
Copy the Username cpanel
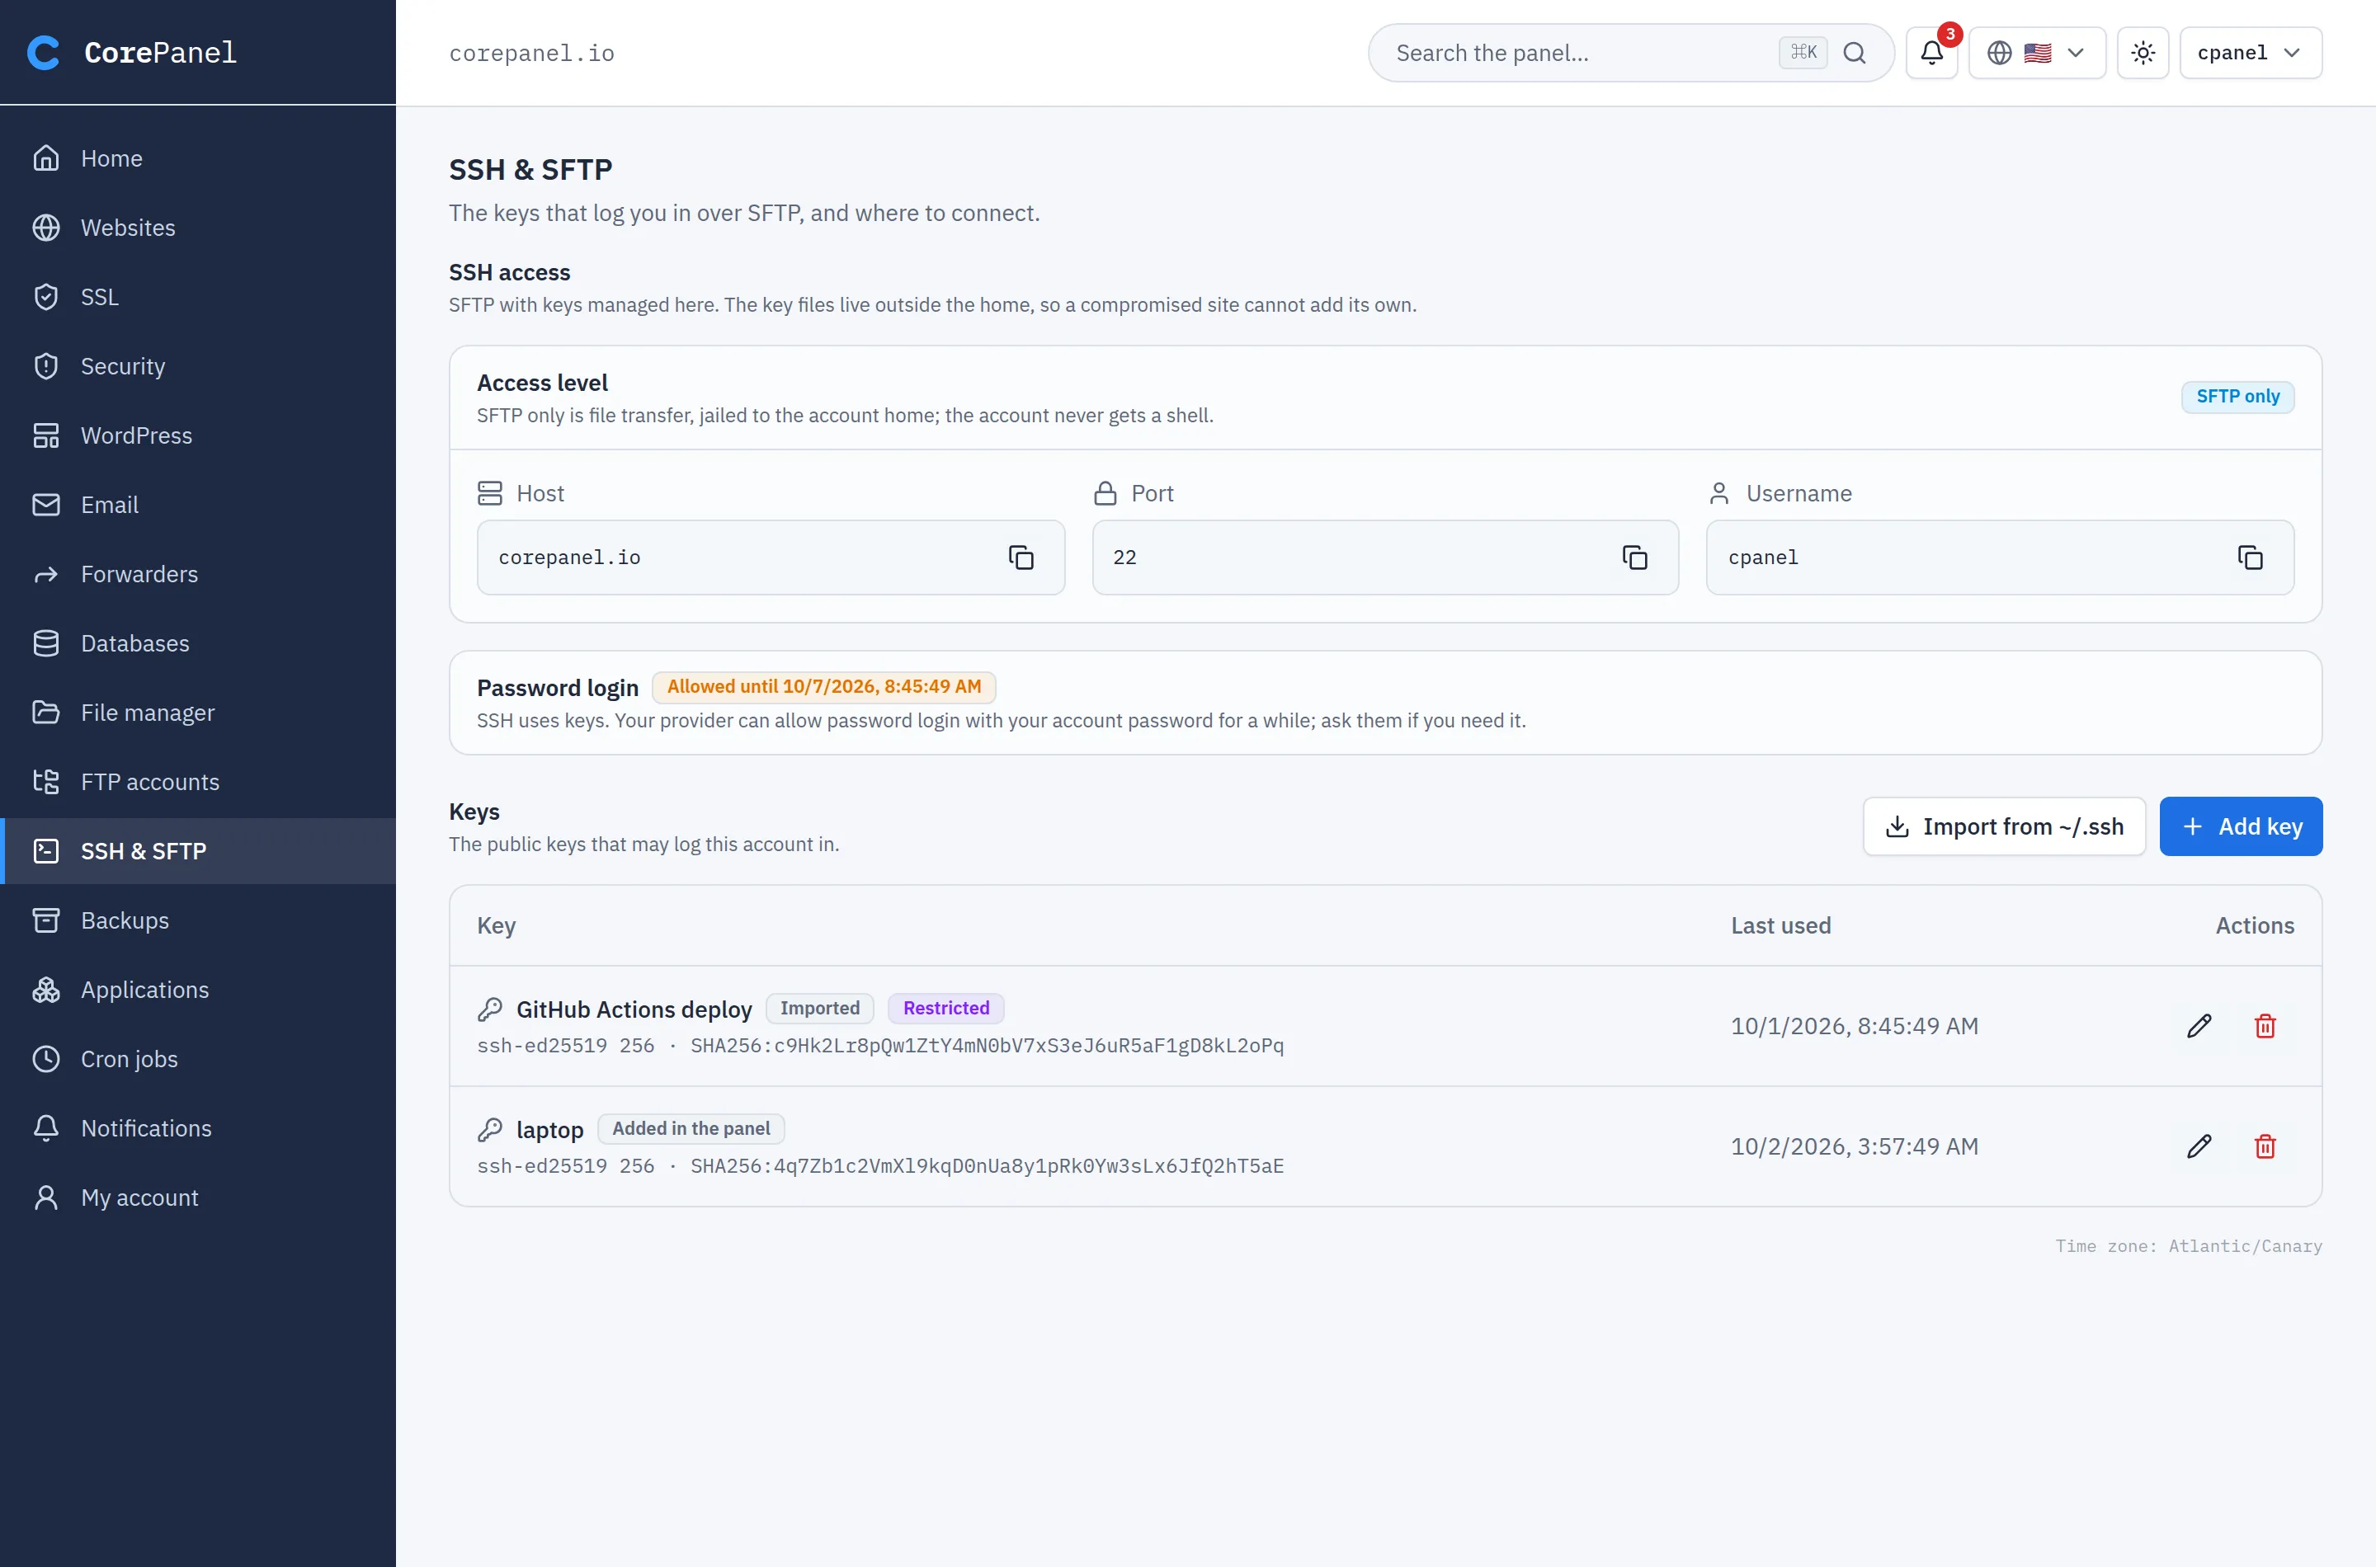[2249, 558]
